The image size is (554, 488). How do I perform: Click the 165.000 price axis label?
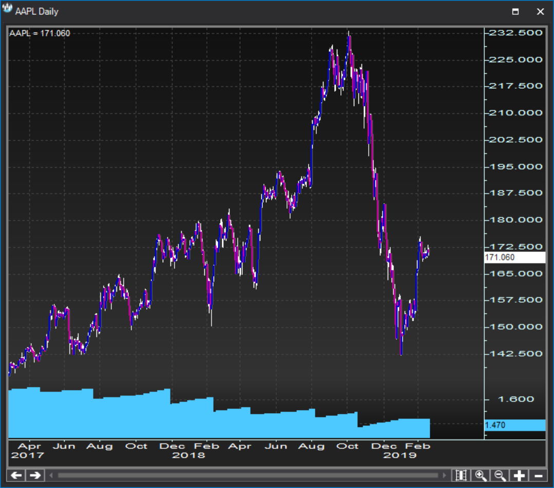pos(515,274)
